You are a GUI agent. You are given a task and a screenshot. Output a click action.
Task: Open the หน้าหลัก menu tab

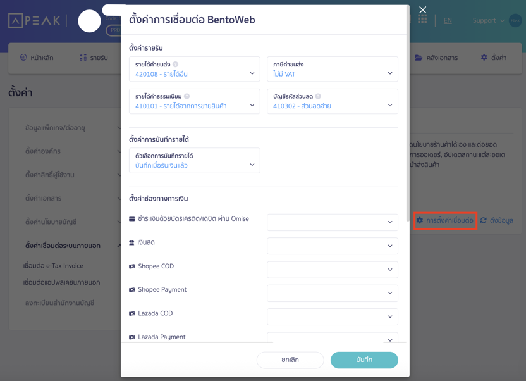pyautogui.click(x=37, y=58)
